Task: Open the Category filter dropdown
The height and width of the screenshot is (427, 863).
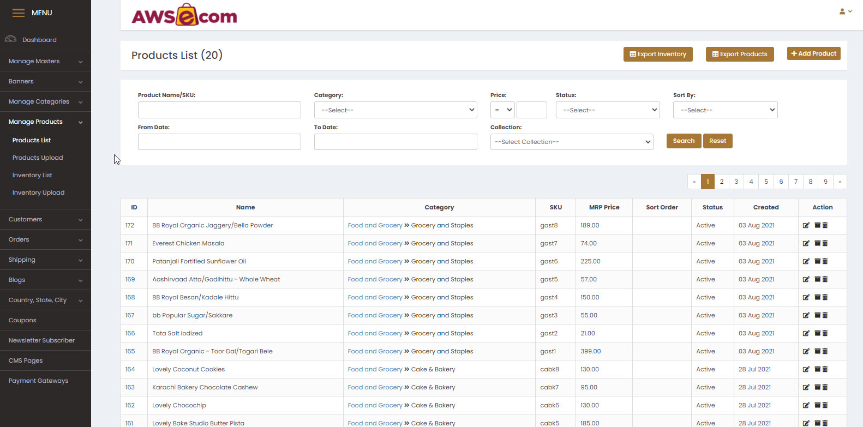Action: (x=395, y=110)
